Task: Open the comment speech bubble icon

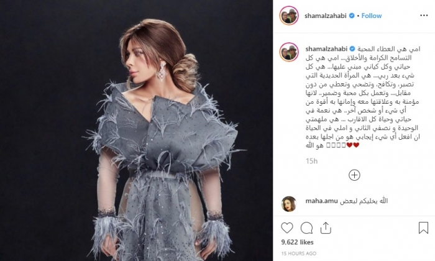Action: coord(306,228)
